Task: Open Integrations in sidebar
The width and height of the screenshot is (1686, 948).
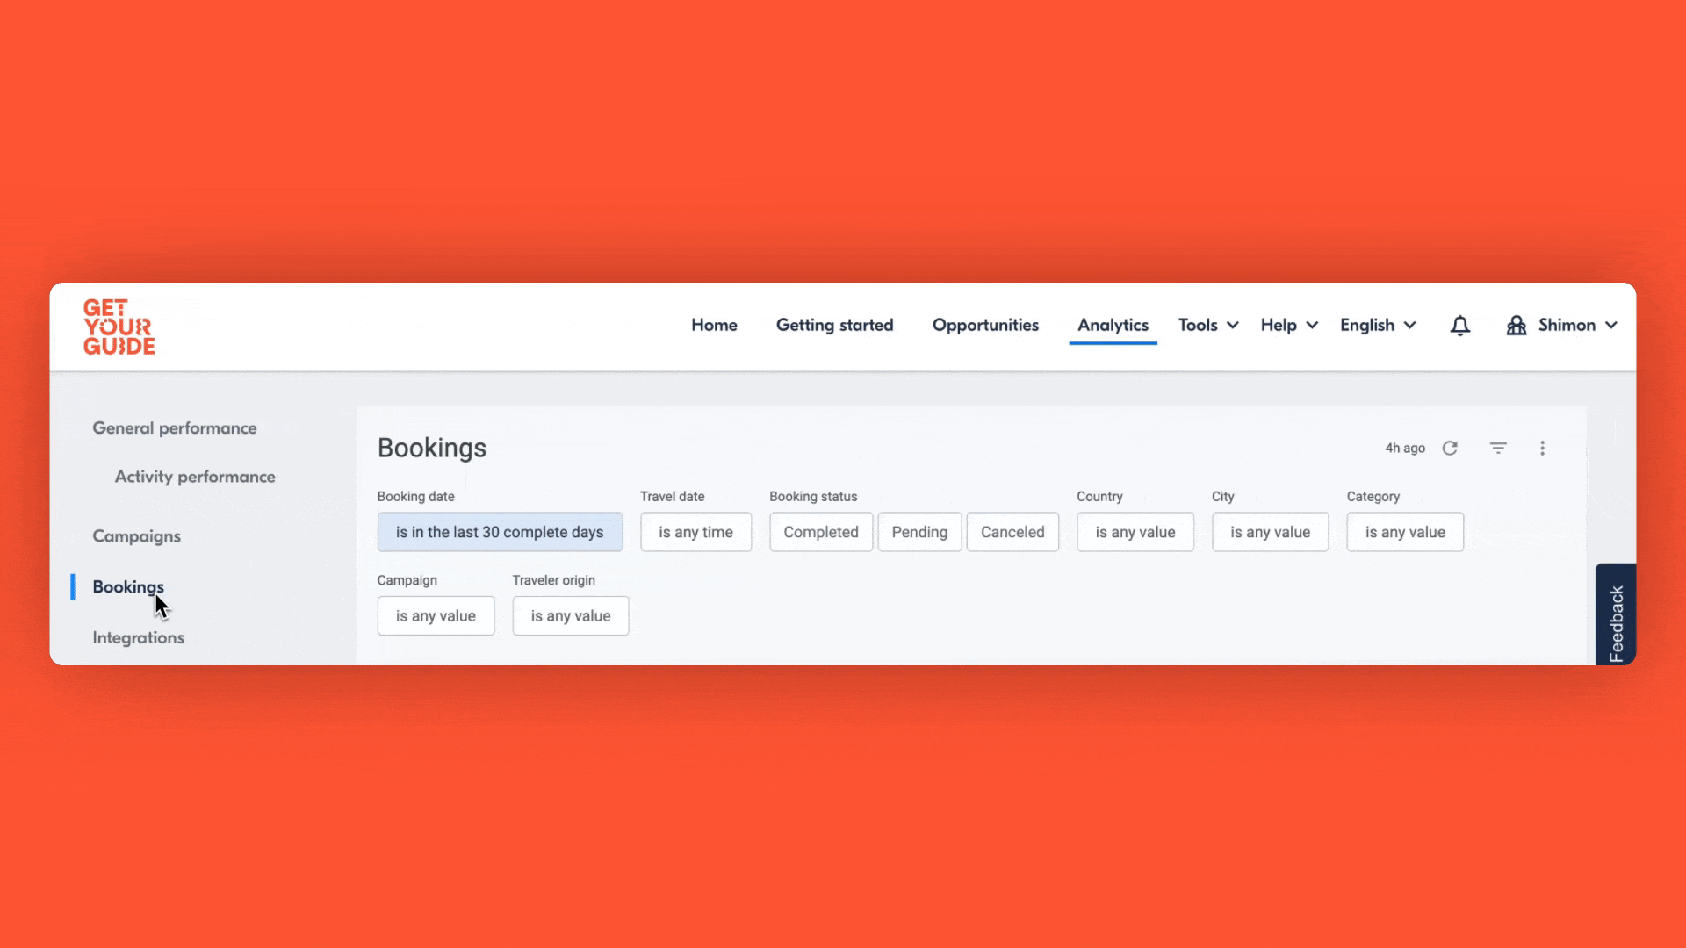Action: coord(138,637)
